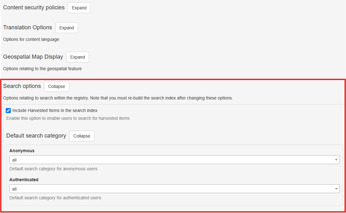This screenshot has width=346, height=213.
Task: Click the bold 'Authenticated' field label
Action: click(x=24, y=180)
